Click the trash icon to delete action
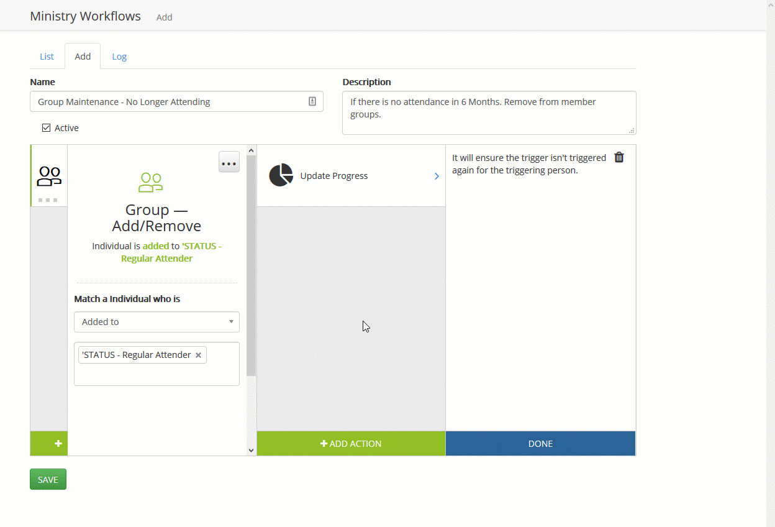 (619, 157)
